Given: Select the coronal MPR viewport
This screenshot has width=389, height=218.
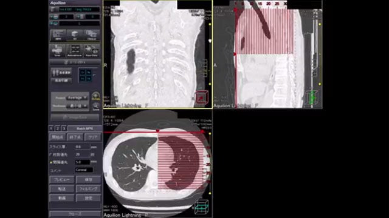Looking at the screenshot, I should [x=158, y=54].
